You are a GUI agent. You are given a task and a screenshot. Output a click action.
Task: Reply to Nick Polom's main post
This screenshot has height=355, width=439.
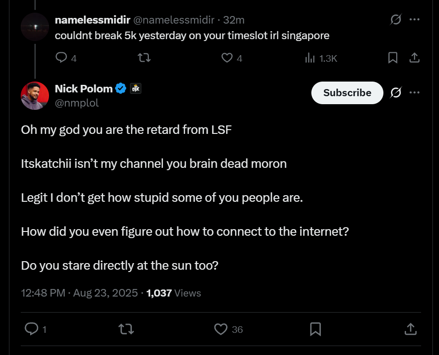31,329
